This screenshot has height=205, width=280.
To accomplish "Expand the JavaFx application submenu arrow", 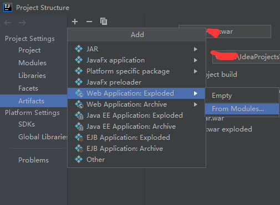I will click(196, 60).
